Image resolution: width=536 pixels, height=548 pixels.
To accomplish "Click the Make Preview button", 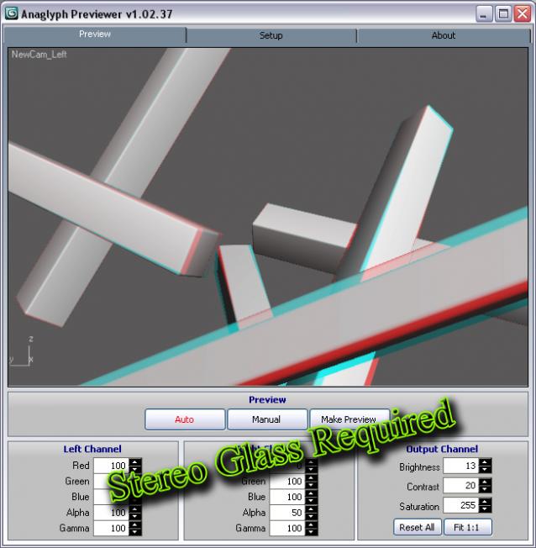I will coord(348,419).
